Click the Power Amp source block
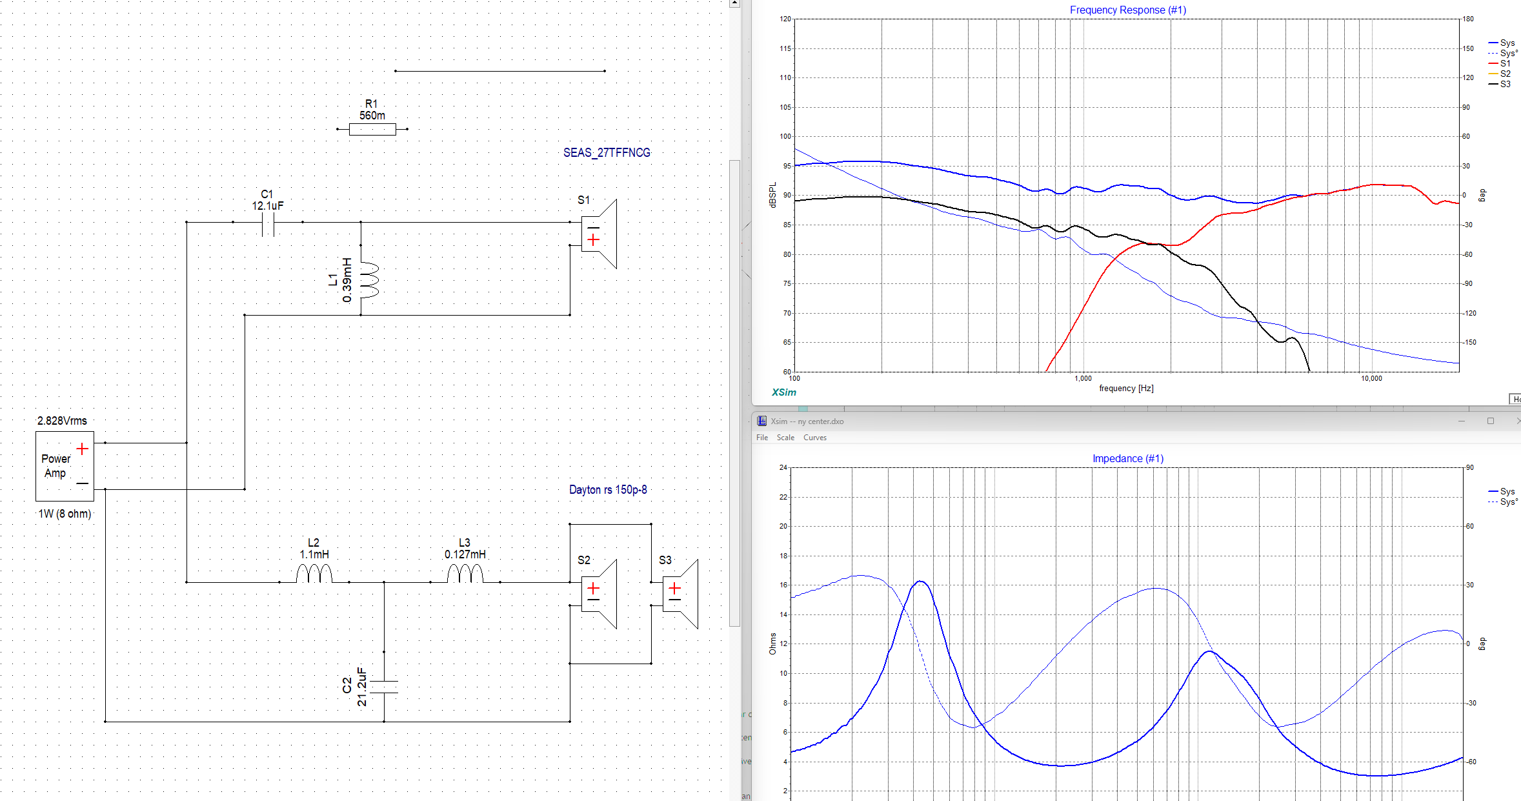Image resolution: width=1521 pixels, height=801 pixels. pos(65,466)
